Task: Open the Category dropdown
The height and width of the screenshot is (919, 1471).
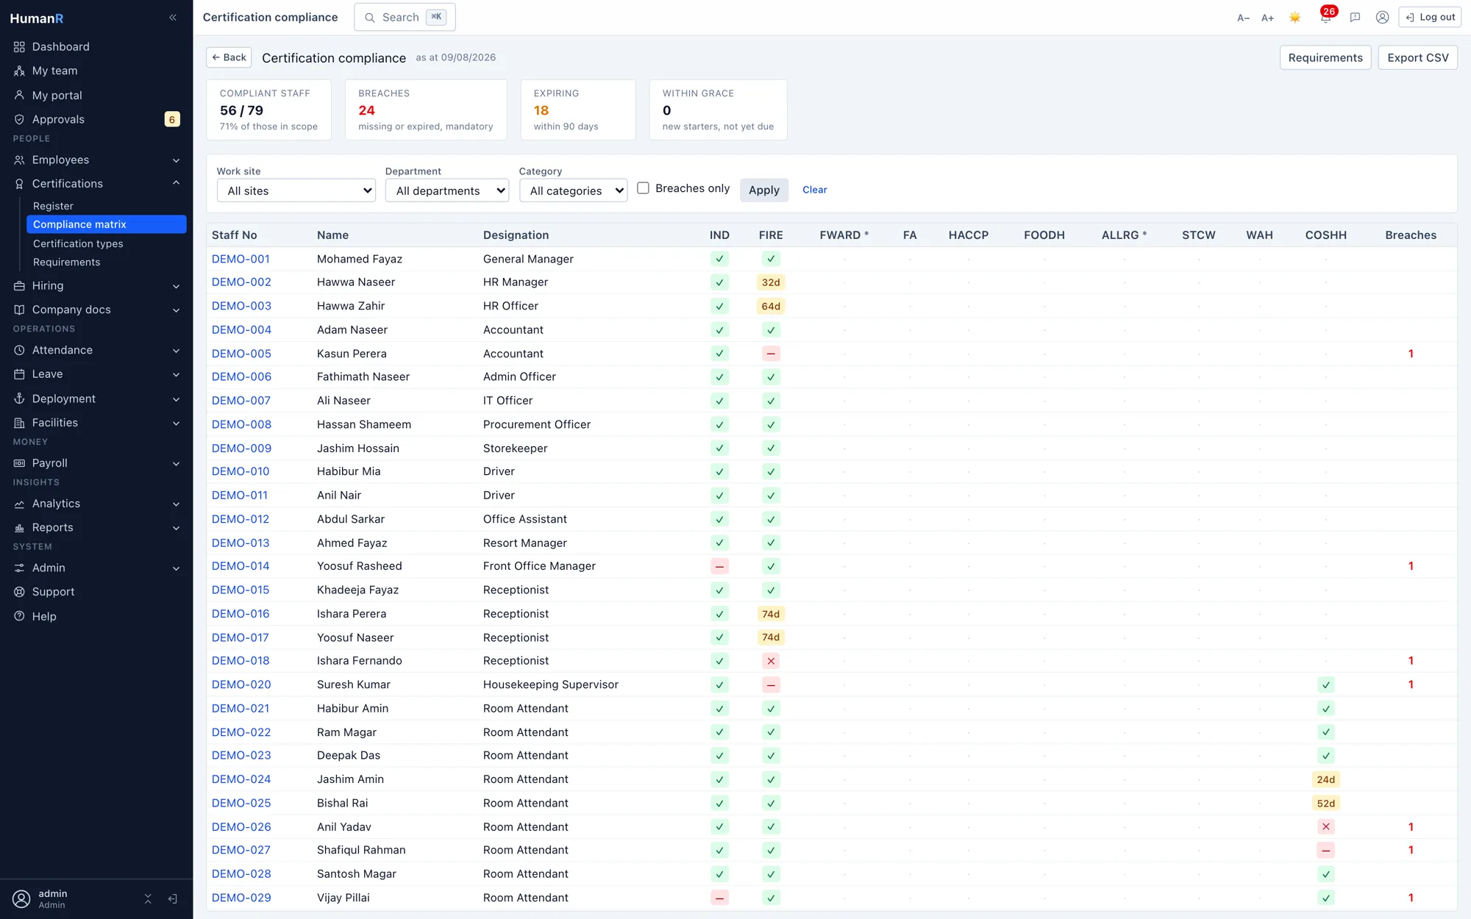Action: 574,190
